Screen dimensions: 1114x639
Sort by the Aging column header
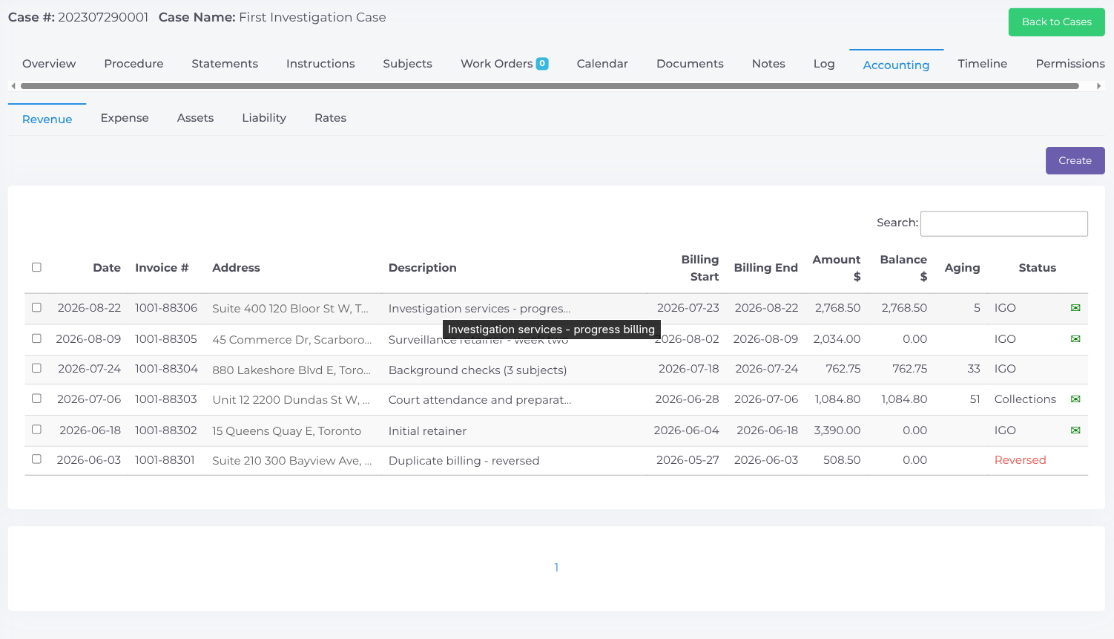click(x=962, y=268)
